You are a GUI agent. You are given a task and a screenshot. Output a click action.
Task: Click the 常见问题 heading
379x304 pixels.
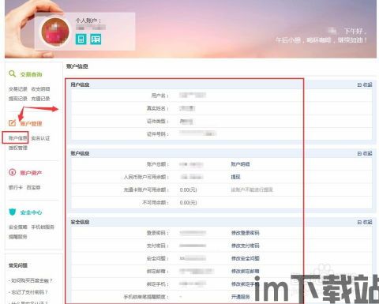tap(18, 265)
